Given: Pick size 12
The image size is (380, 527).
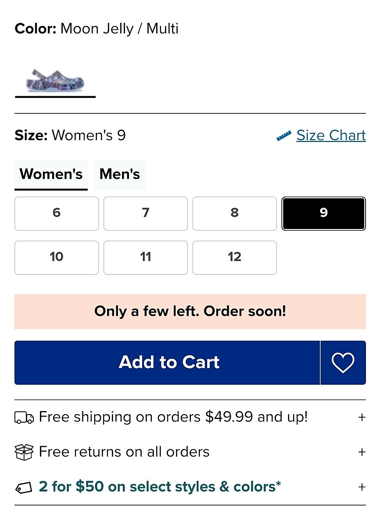Looking at the screenshot, I should (x=235, y=257).
